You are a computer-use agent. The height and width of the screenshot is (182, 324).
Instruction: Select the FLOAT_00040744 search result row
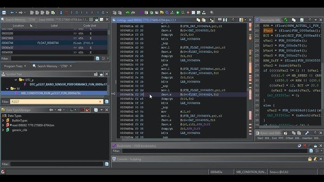click(x=54, y=43)
